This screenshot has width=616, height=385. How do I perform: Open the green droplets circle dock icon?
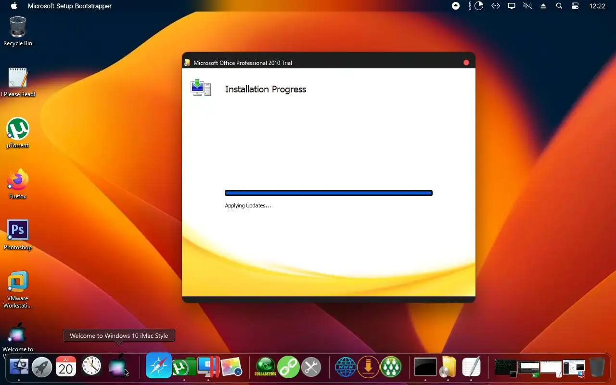391,367
